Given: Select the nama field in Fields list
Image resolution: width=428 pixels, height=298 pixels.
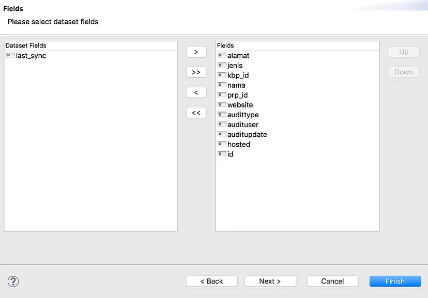Looking at the screenshot, I should tap(236, 85).
